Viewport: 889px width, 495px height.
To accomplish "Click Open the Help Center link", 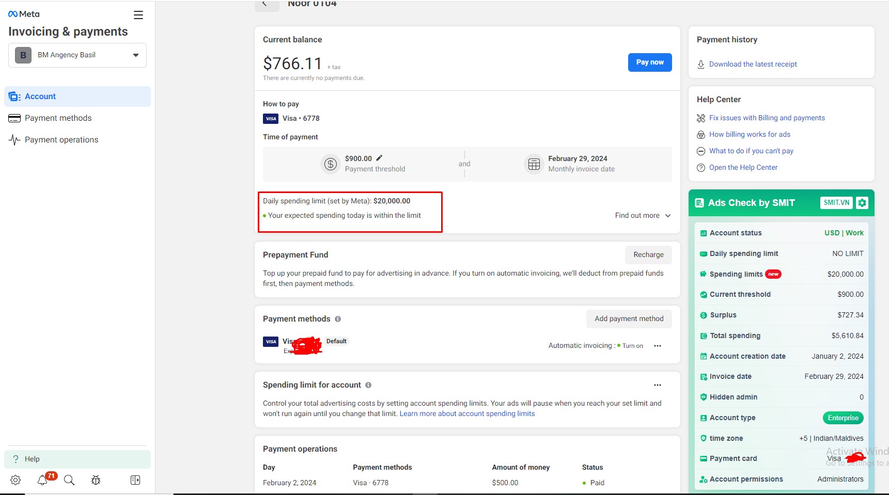I will pos(743,168).
